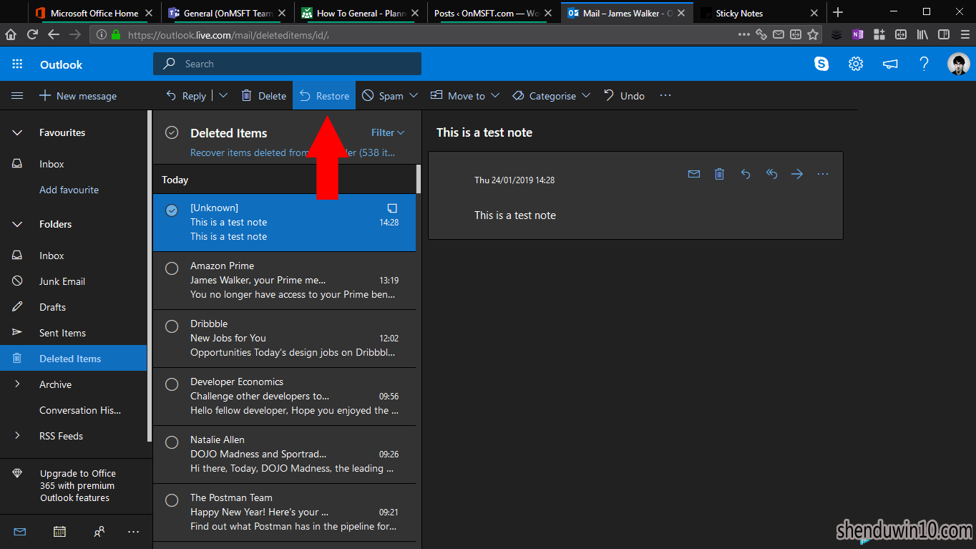Select the Developer Economics message circle
Screen dimensions: 976x549
pyautogui.click(x=172, y=384)
